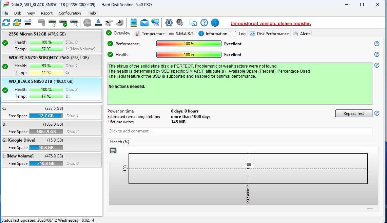This screenshot has width=387, height=223.
Task: Click the '145 MB' lifetime writes value
Action: tap(178, 122)
